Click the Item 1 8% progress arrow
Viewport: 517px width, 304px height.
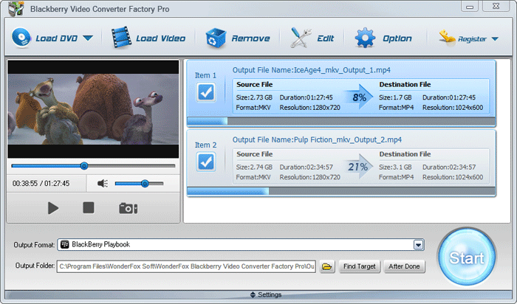pyautogui.click(x=359, y=97)
